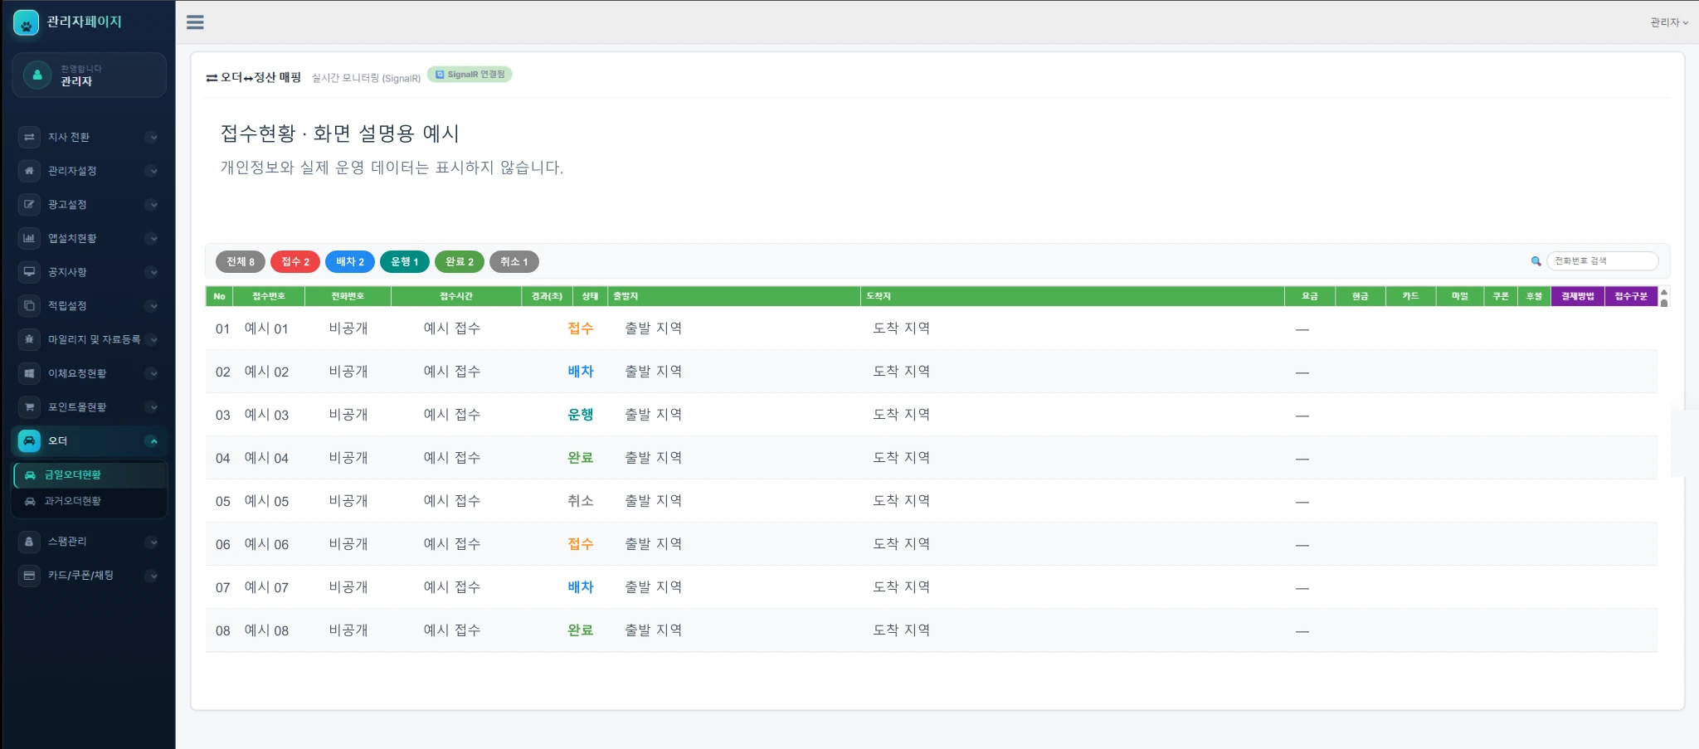Click the 접수구분 purple column header

coord(1631,296)
